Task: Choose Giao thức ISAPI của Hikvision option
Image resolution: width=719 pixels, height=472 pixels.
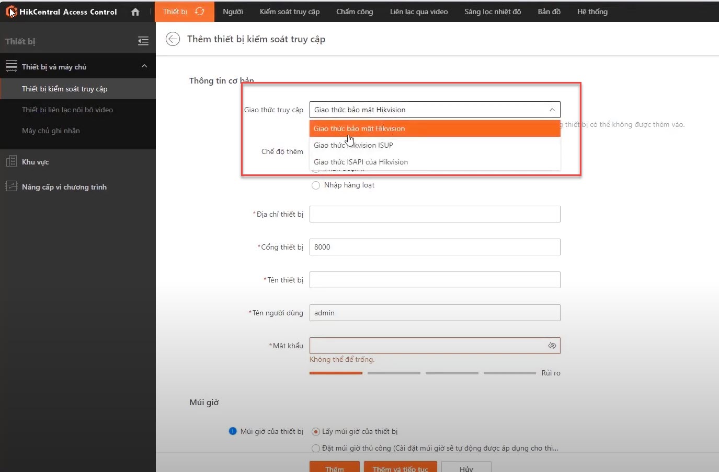Action: pos(361,162)
